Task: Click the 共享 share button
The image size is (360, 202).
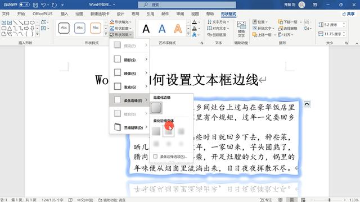Action: point(348,14)
